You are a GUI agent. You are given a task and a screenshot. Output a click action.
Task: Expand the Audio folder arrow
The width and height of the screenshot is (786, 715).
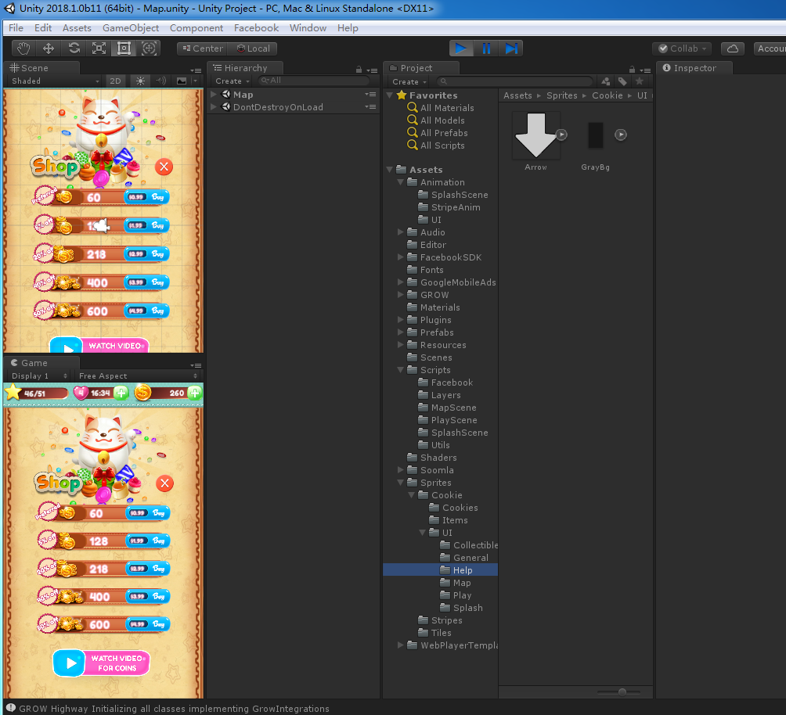click(x=401, y=232)
